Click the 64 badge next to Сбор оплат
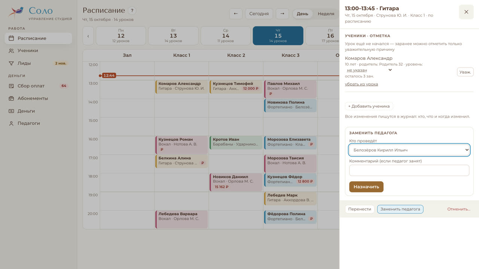This screenshot has height=269, width=479. tap(64, 86)
